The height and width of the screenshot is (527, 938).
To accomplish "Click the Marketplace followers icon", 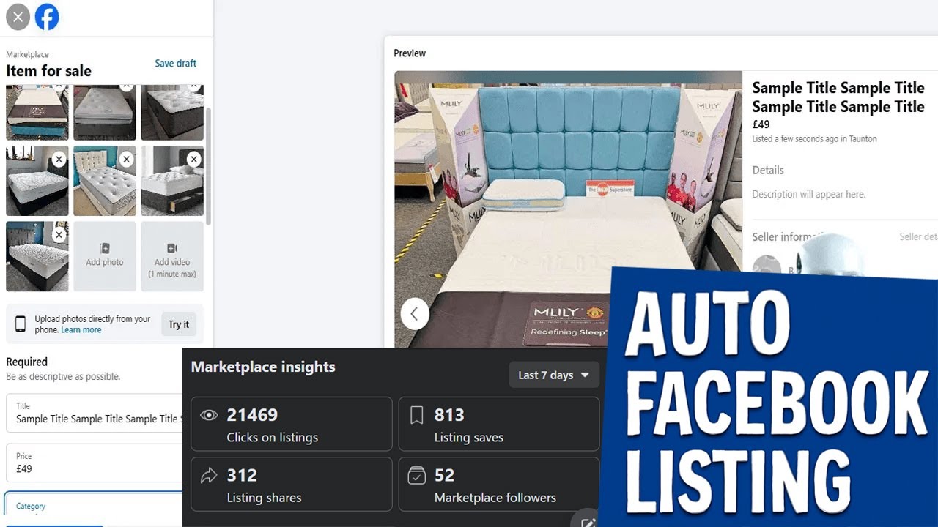I will tap(417, 476).
